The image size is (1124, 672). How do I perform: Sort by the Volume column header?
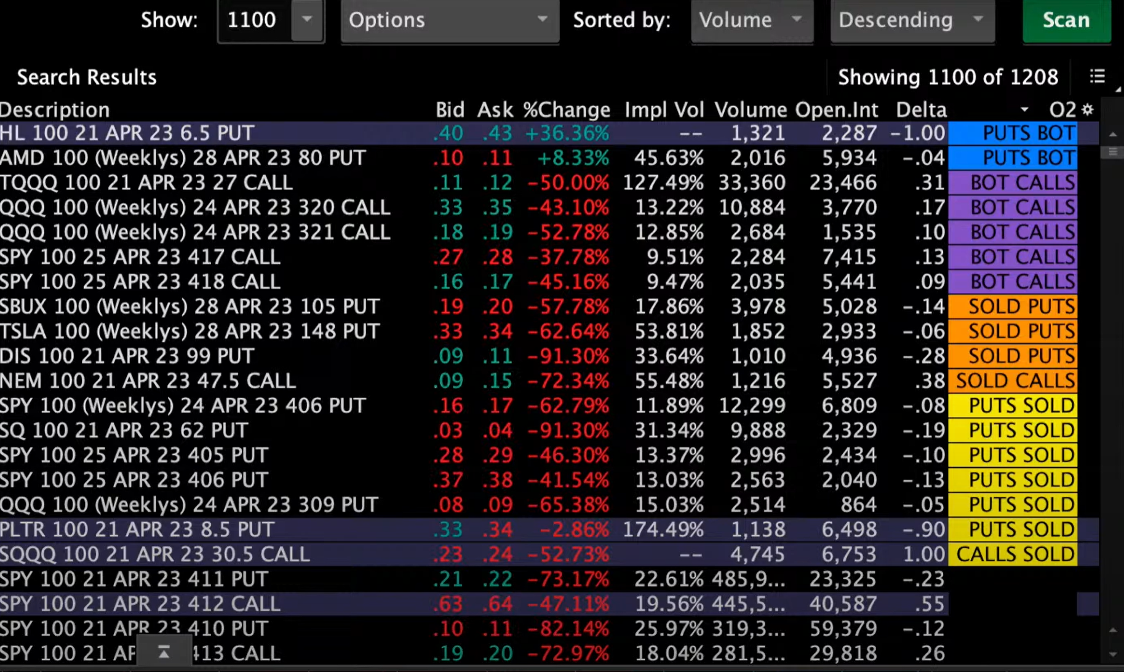[x=750, y=109]
